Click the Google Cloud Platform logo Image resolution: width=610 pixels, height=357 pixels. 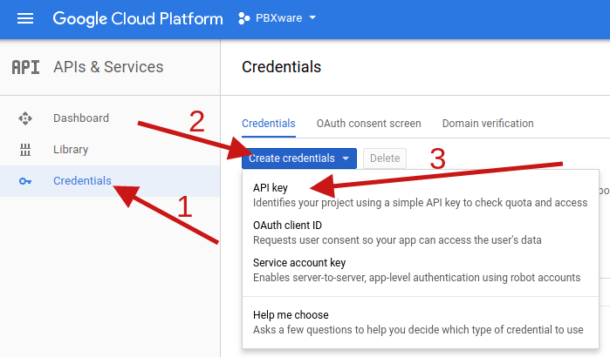[x=138, y=18]
